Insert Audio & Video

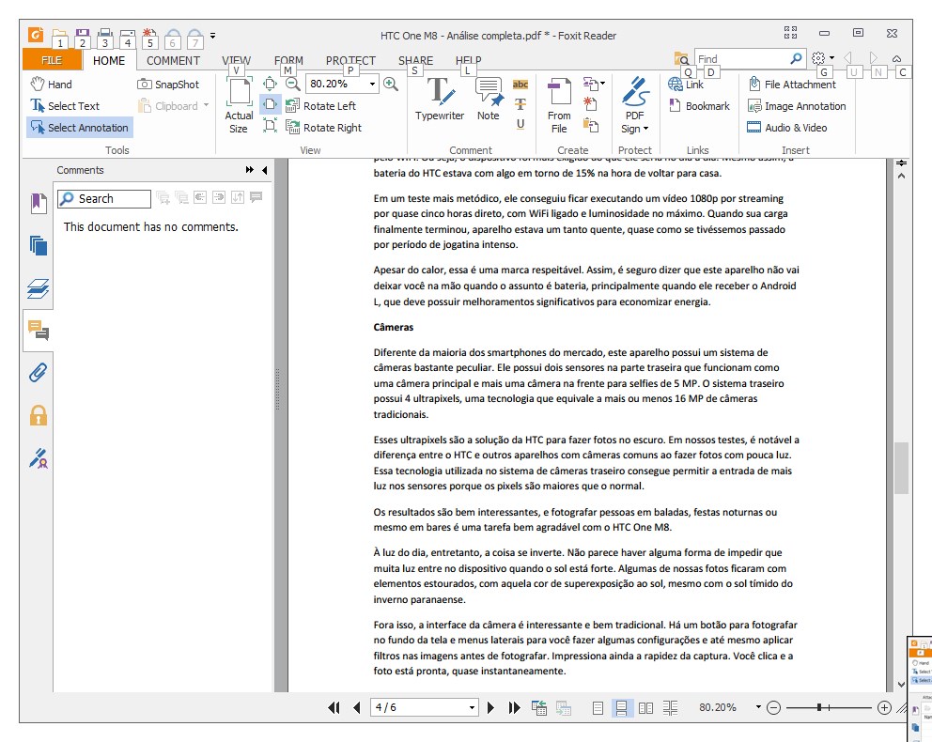point(787,128)
